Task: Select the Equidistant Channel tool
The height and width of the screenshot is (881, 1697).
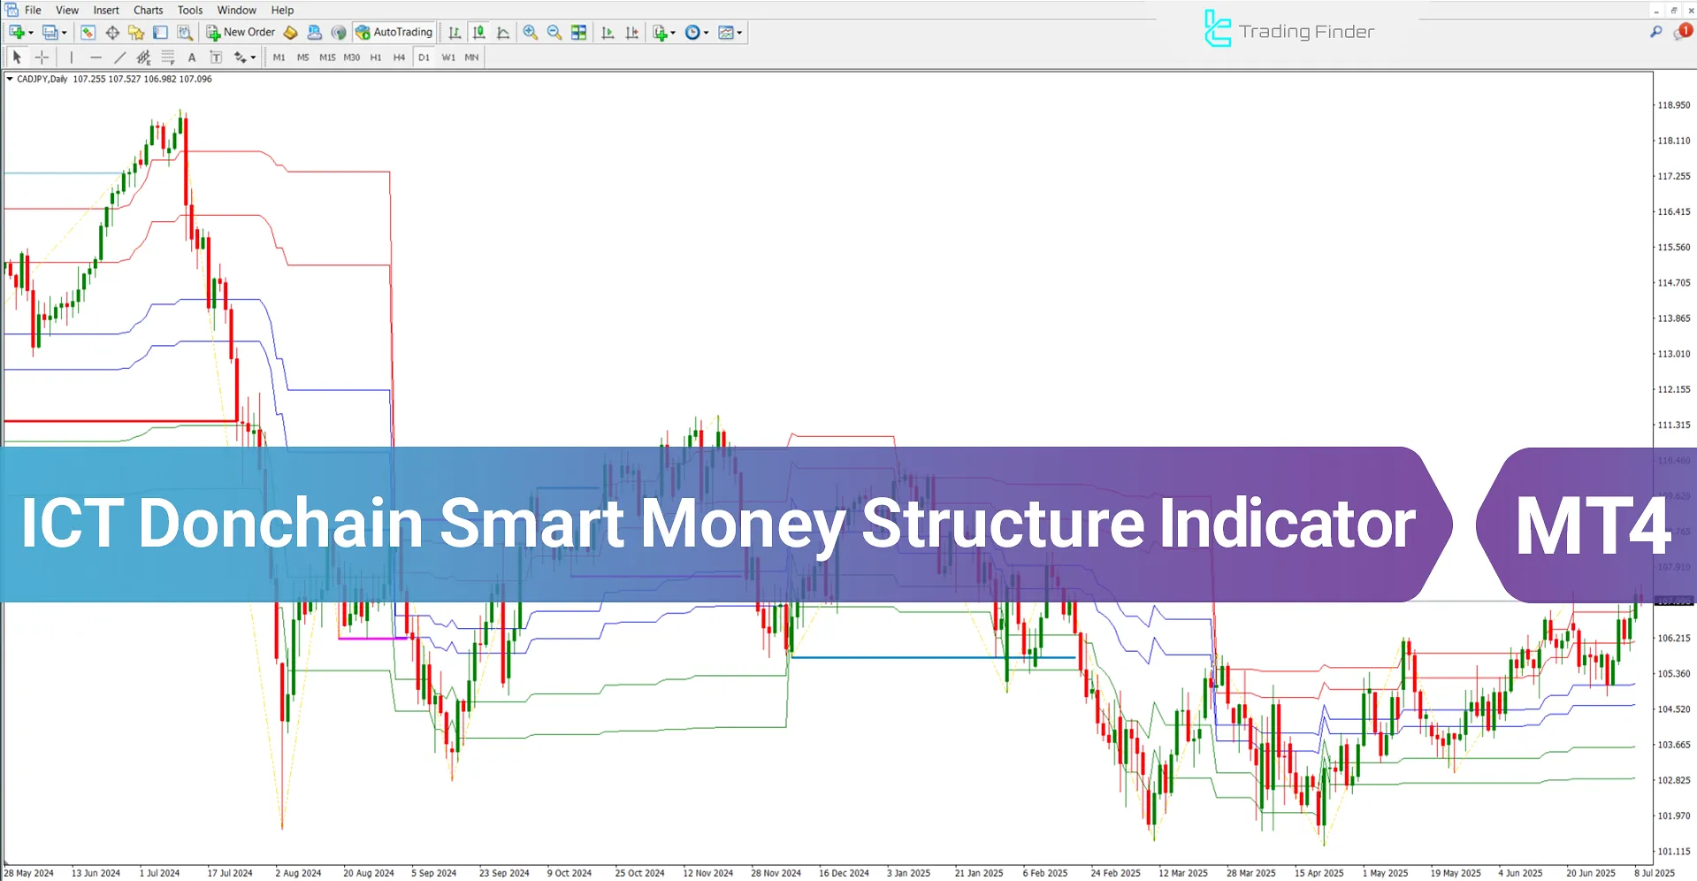Action: [143, 57]
